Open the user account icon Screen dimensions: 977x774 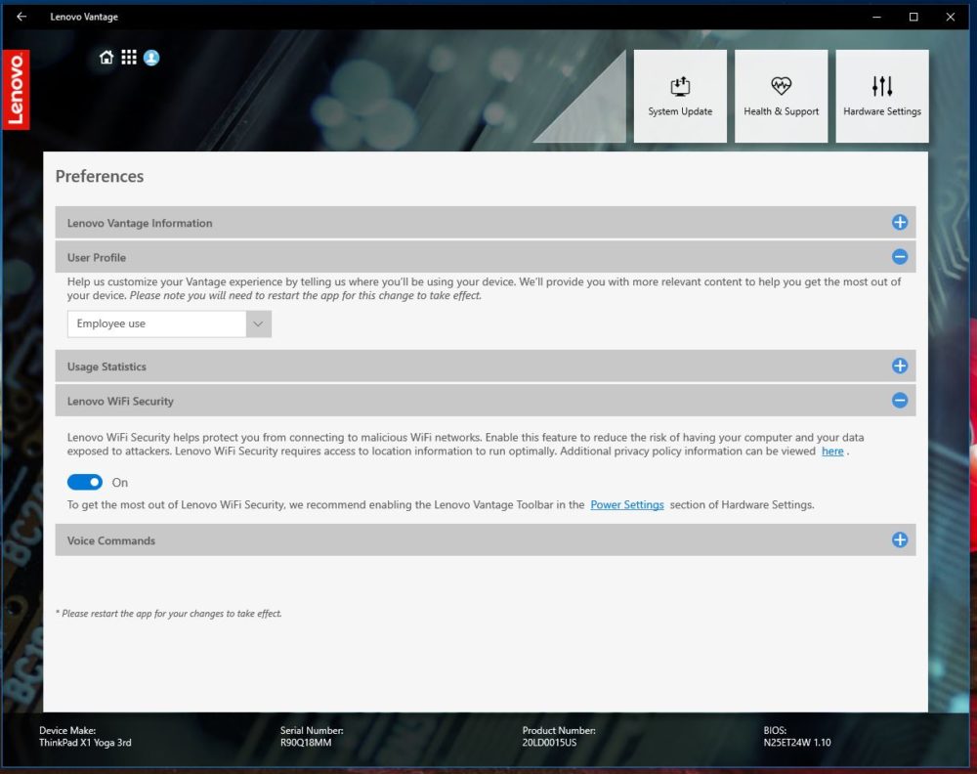(x=151, y=58)
